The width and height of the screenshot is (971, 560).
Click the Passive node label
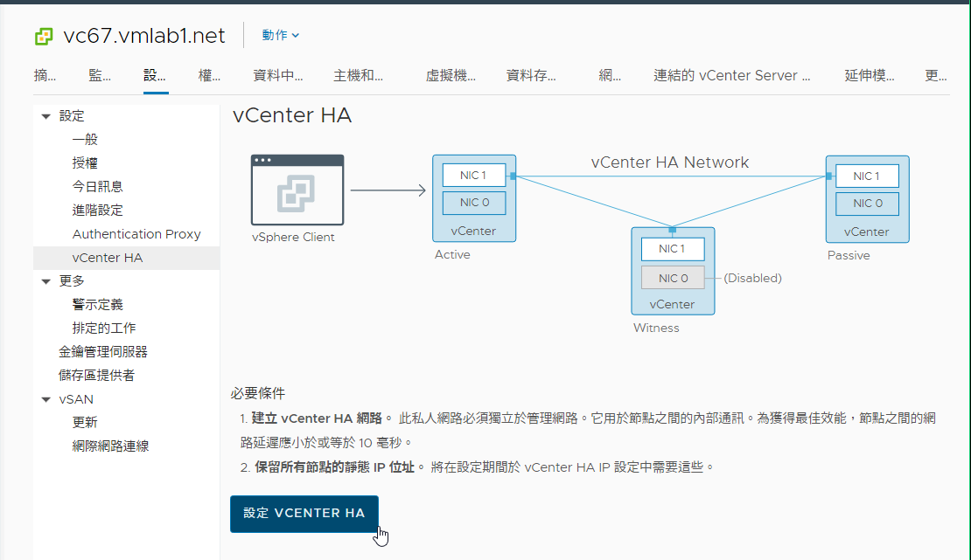[849, 256]
